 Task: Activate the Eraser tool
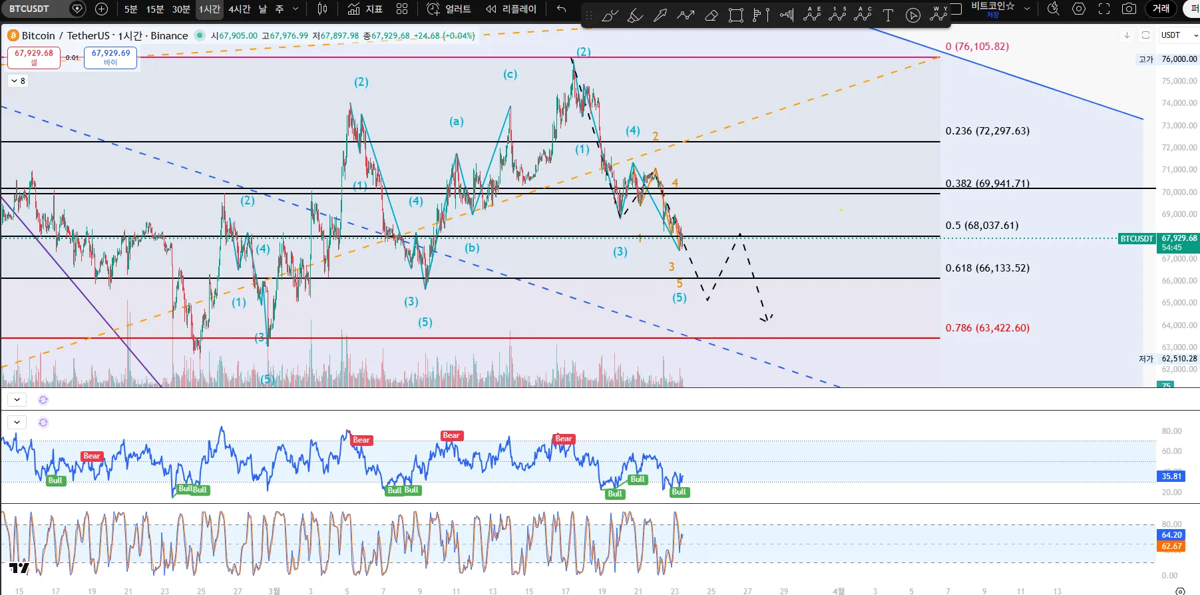pos(711,15)
